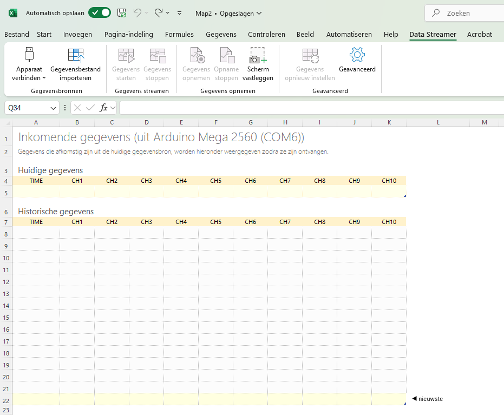Click the confirm checkmark in formula bar
This screenshot has height=415, width=504.
coord(90,108)
